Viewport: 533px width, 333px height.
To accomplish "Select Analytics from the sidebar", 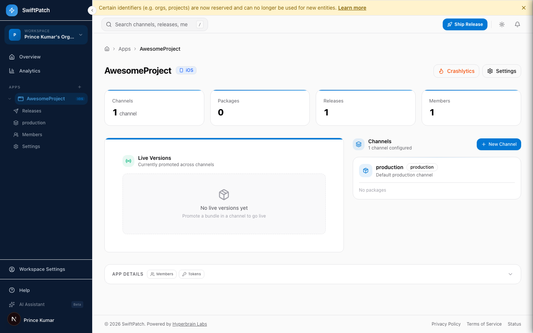I will click(x=30, y=71).
